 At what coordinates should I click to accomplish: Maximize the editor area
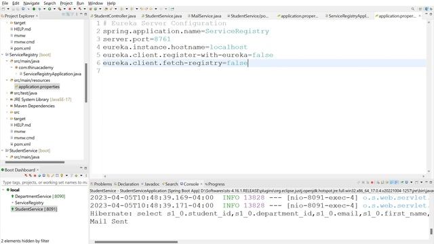click(431, 14)
